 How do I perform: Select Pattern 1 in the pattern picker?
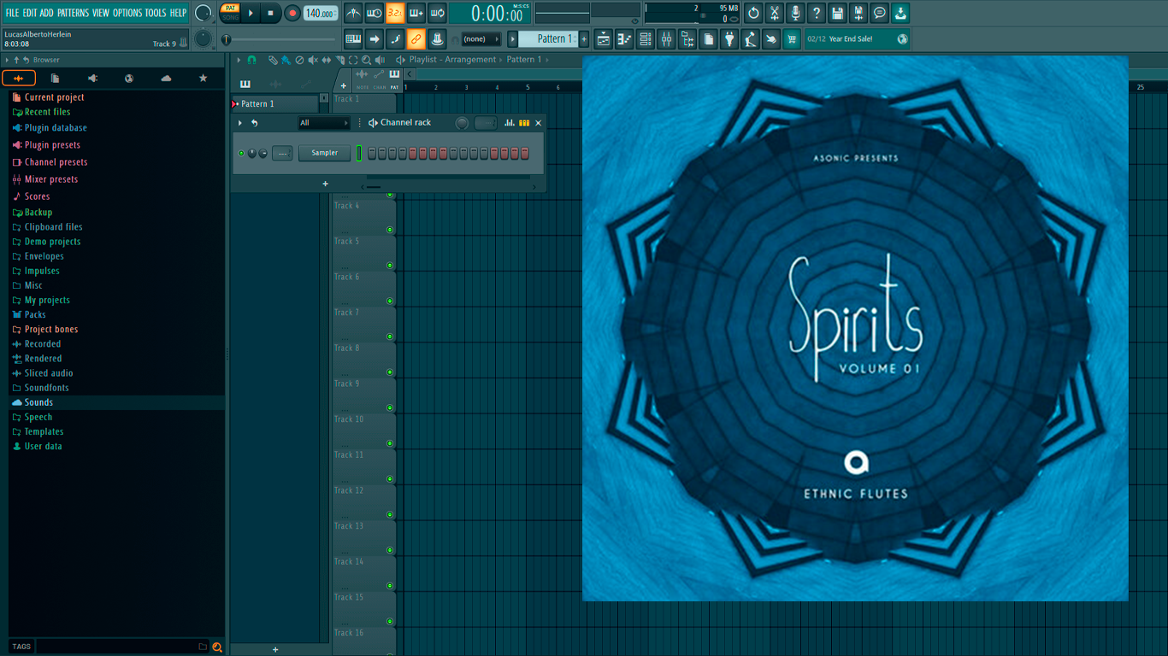click(275, 103)
